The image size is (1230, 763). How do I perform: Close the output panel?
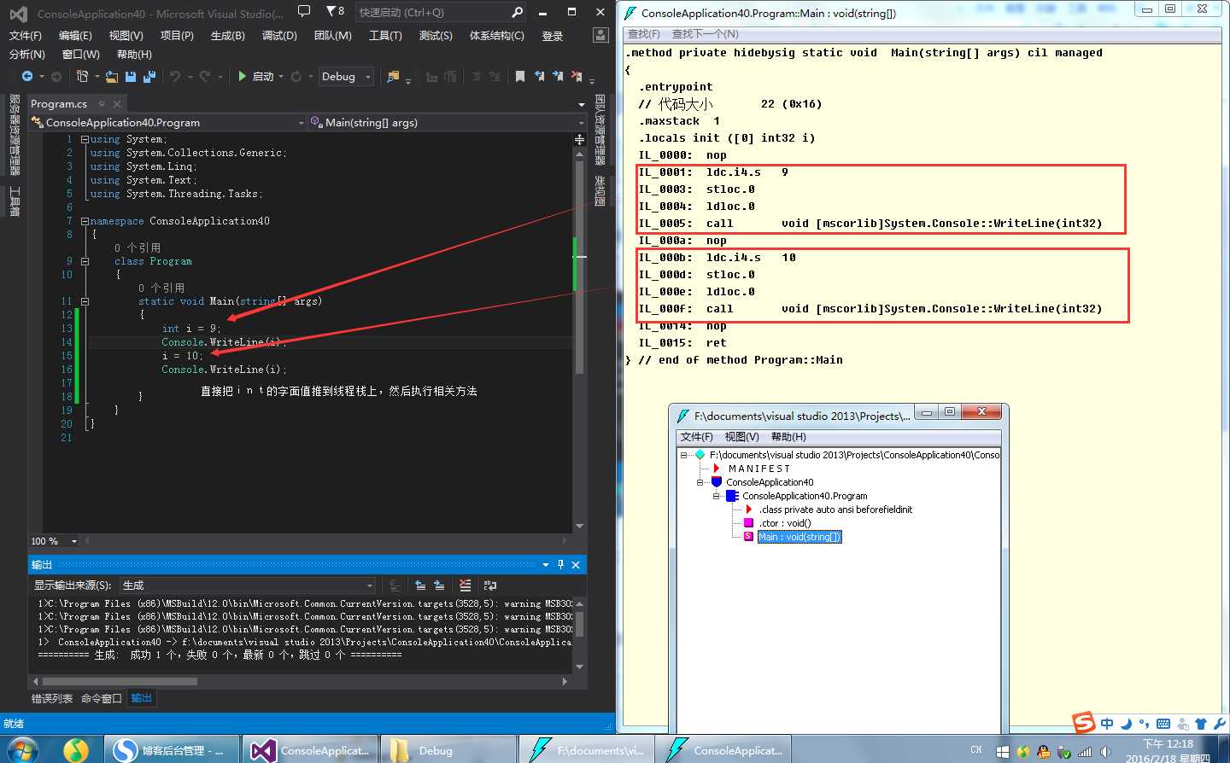click(576, 564)
